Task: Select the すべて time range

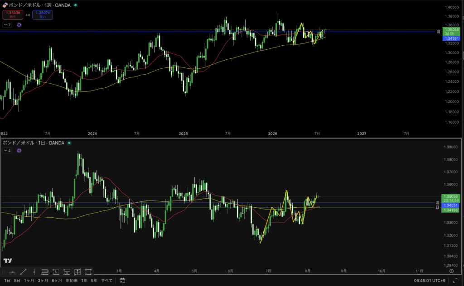Action: pyautogui.click(x=107, y=281)
